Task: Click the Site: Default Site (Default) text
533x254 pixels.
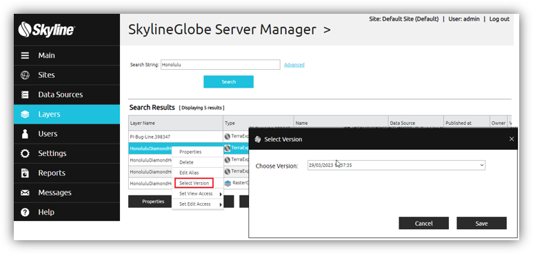Action: point(404,19)
